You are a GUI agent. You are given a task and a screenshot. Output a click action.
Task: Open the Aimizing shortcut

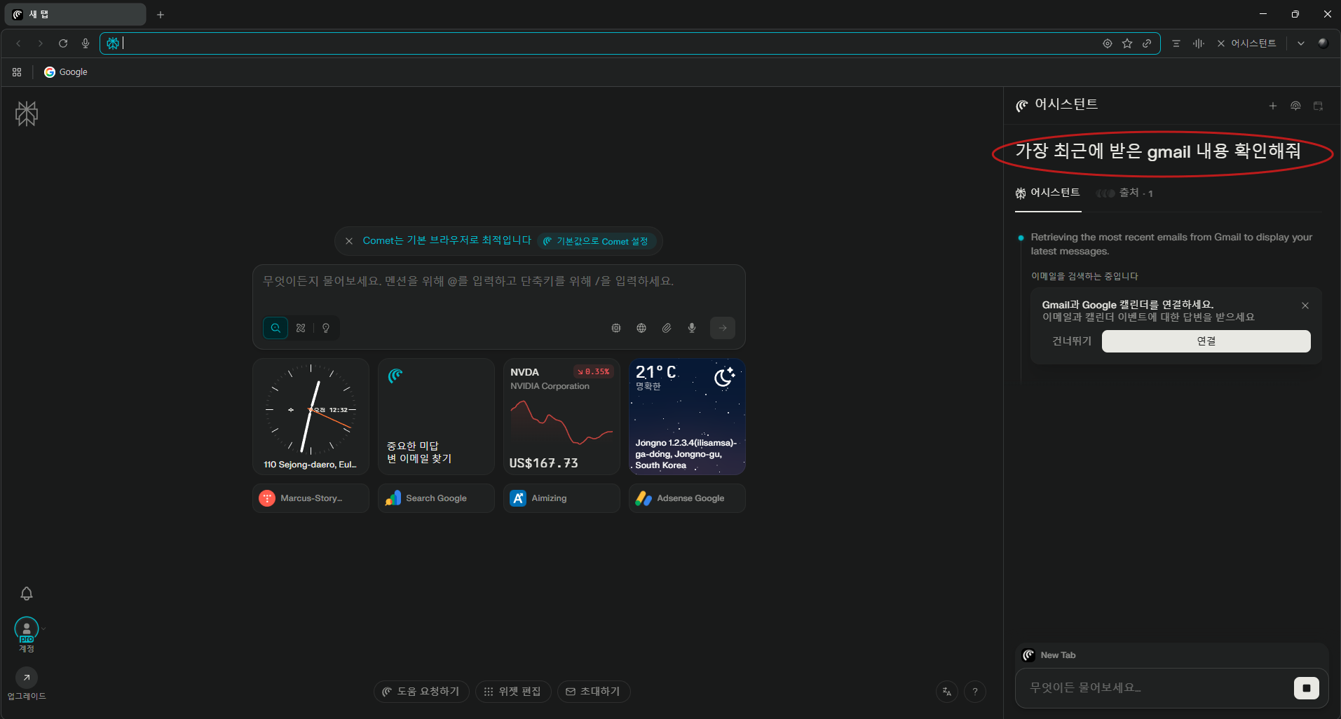561,498
